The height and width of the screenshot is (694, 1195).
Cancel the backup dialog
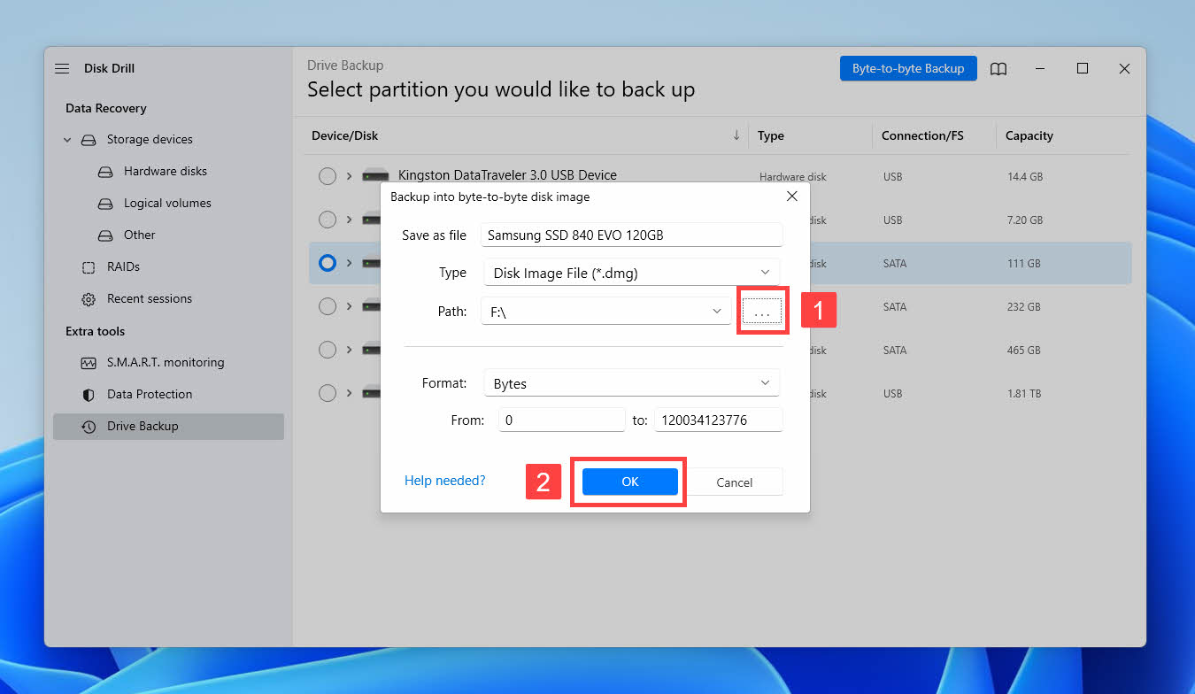[x=735, y=482]
